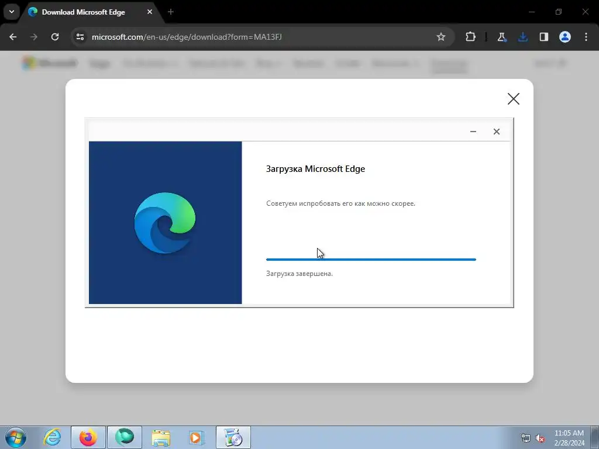The height and width of the screenshot is (449, 599).
Task: Click the completed blue progress bar
Action: tap(371, 260)
